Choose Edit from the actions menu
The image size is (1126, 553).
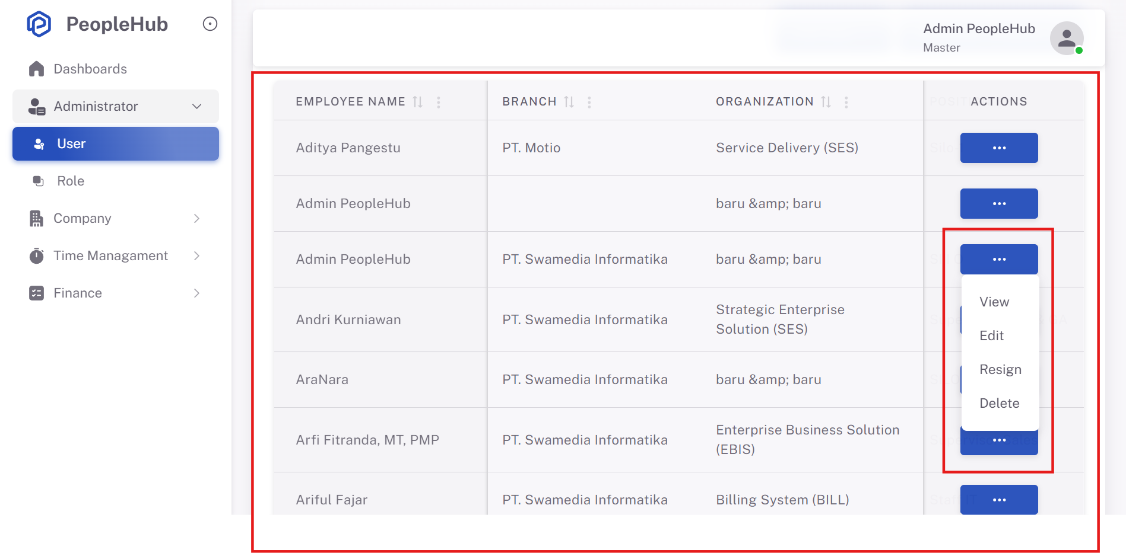(x=1000, y=335)
